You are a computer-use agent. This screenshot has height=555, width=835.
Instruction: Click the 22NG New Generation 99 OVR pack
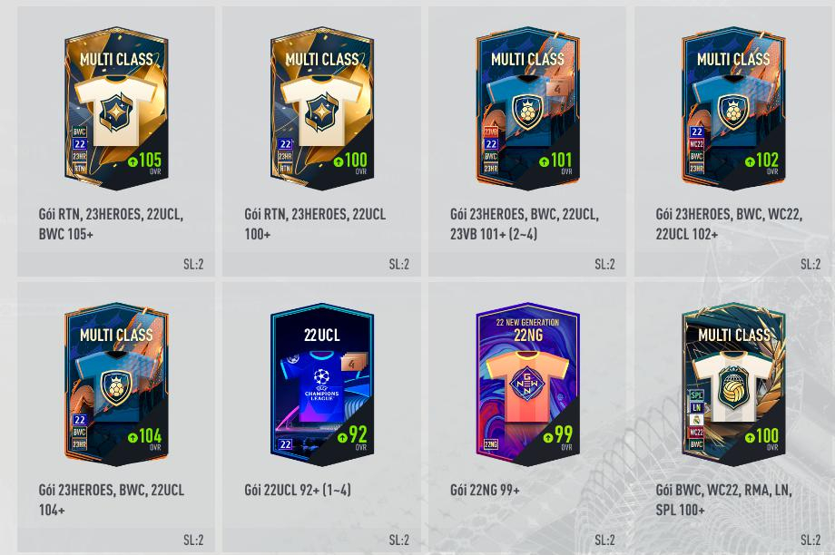[x=527, y=385]
